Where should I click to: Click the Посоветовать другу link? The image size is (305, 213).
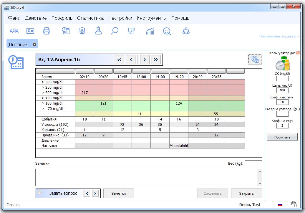click(x=279, y=36)
